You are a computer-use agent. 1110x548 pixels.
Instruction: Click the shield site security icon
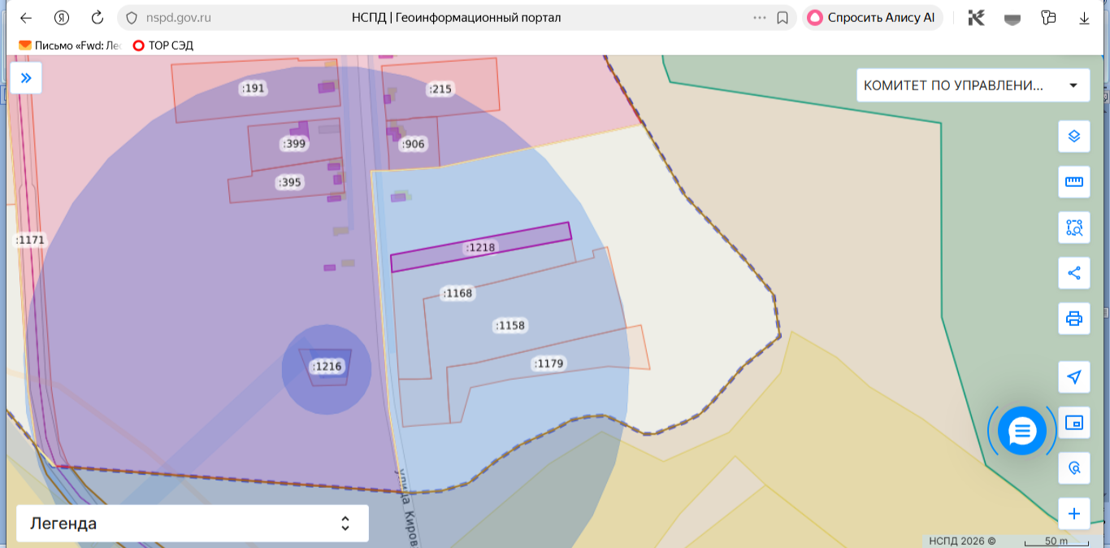[132, 18]
